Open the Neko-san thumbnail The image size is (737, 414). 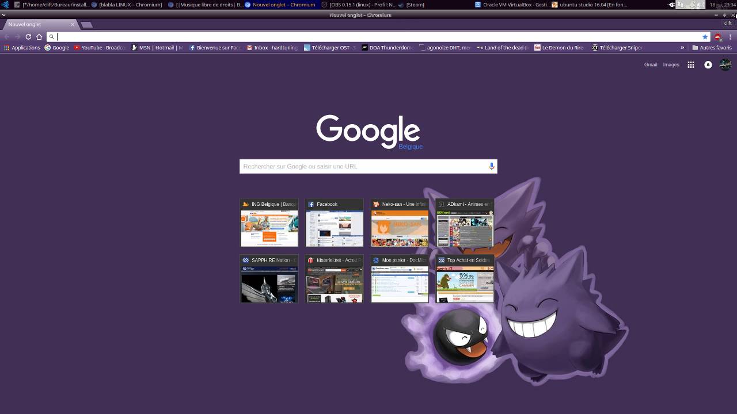(x=400, y=223)
